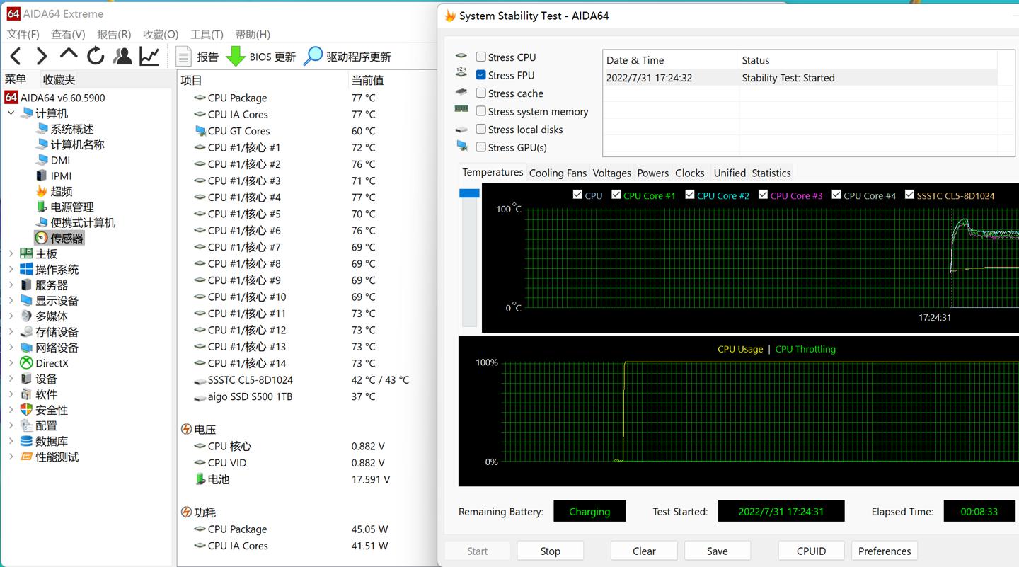1019x567 pixels.
Task: Click the back navigation arrow icon
Action: [x=16, y=56]
